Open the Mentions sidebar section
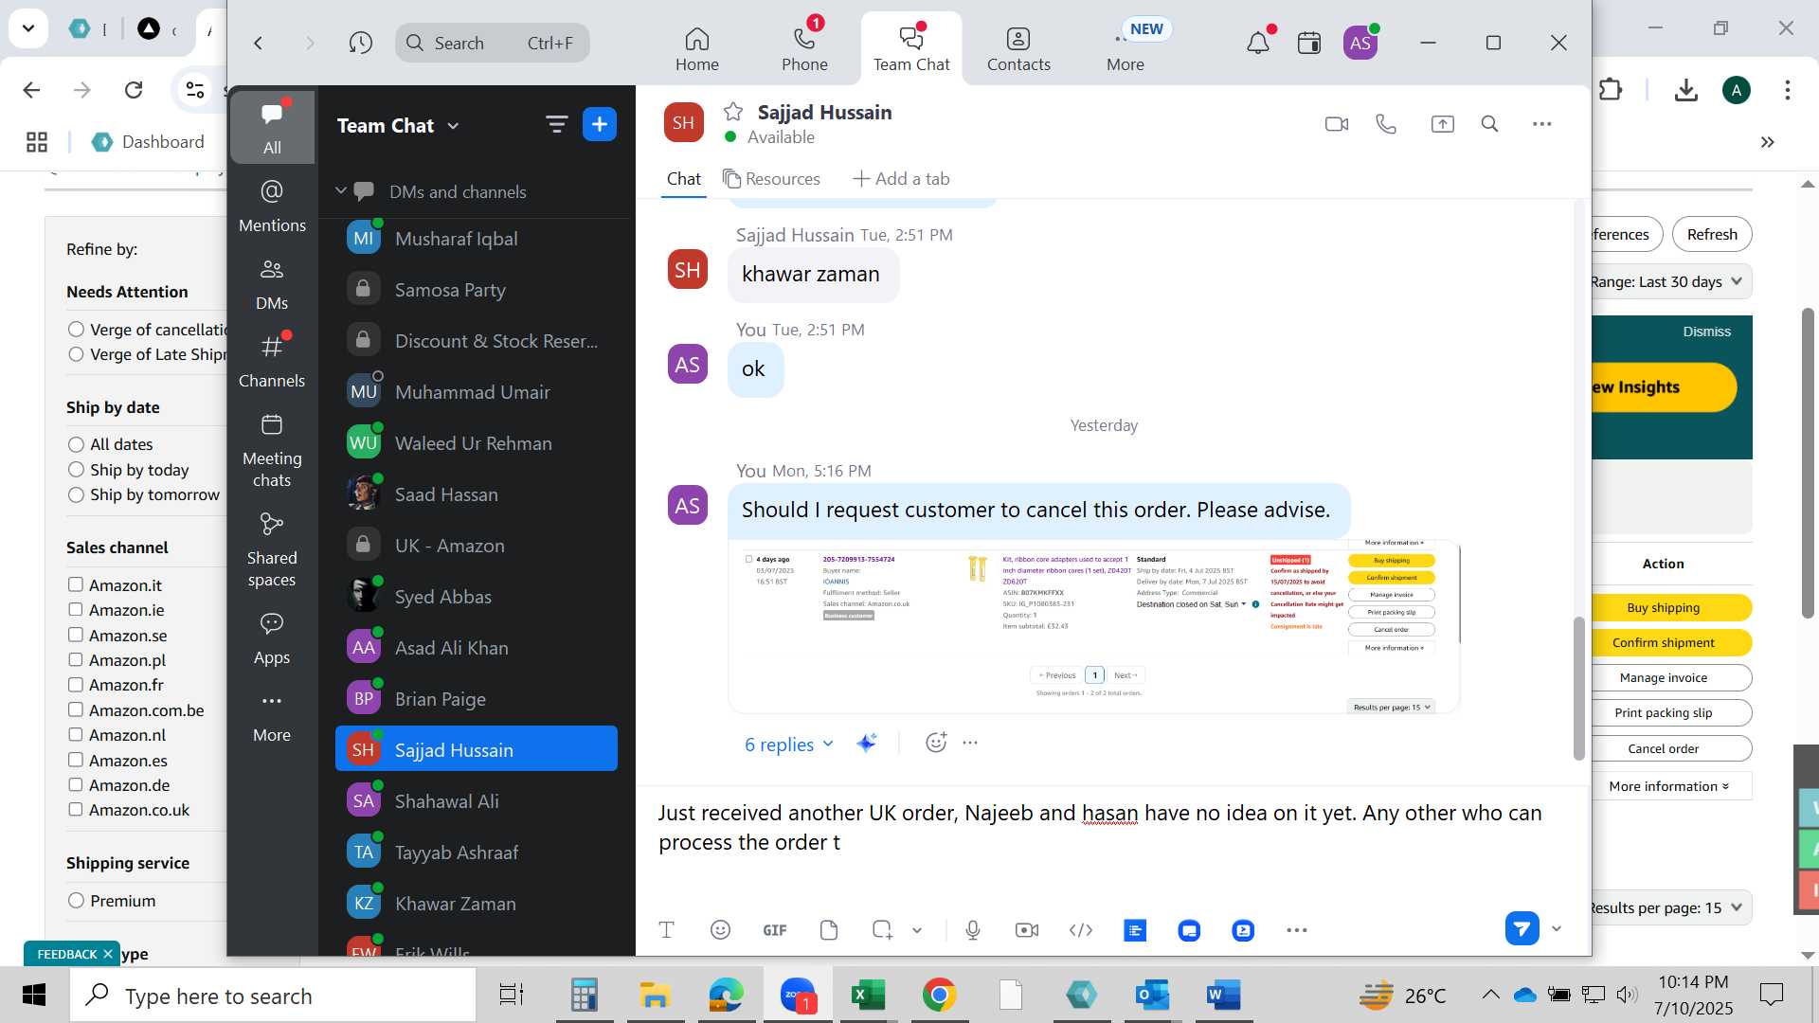Screen dimensions: 1819x1023 pos(272,205)
